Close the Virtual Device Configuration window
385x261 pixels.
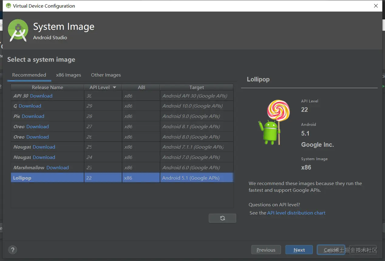pos(376,6)
